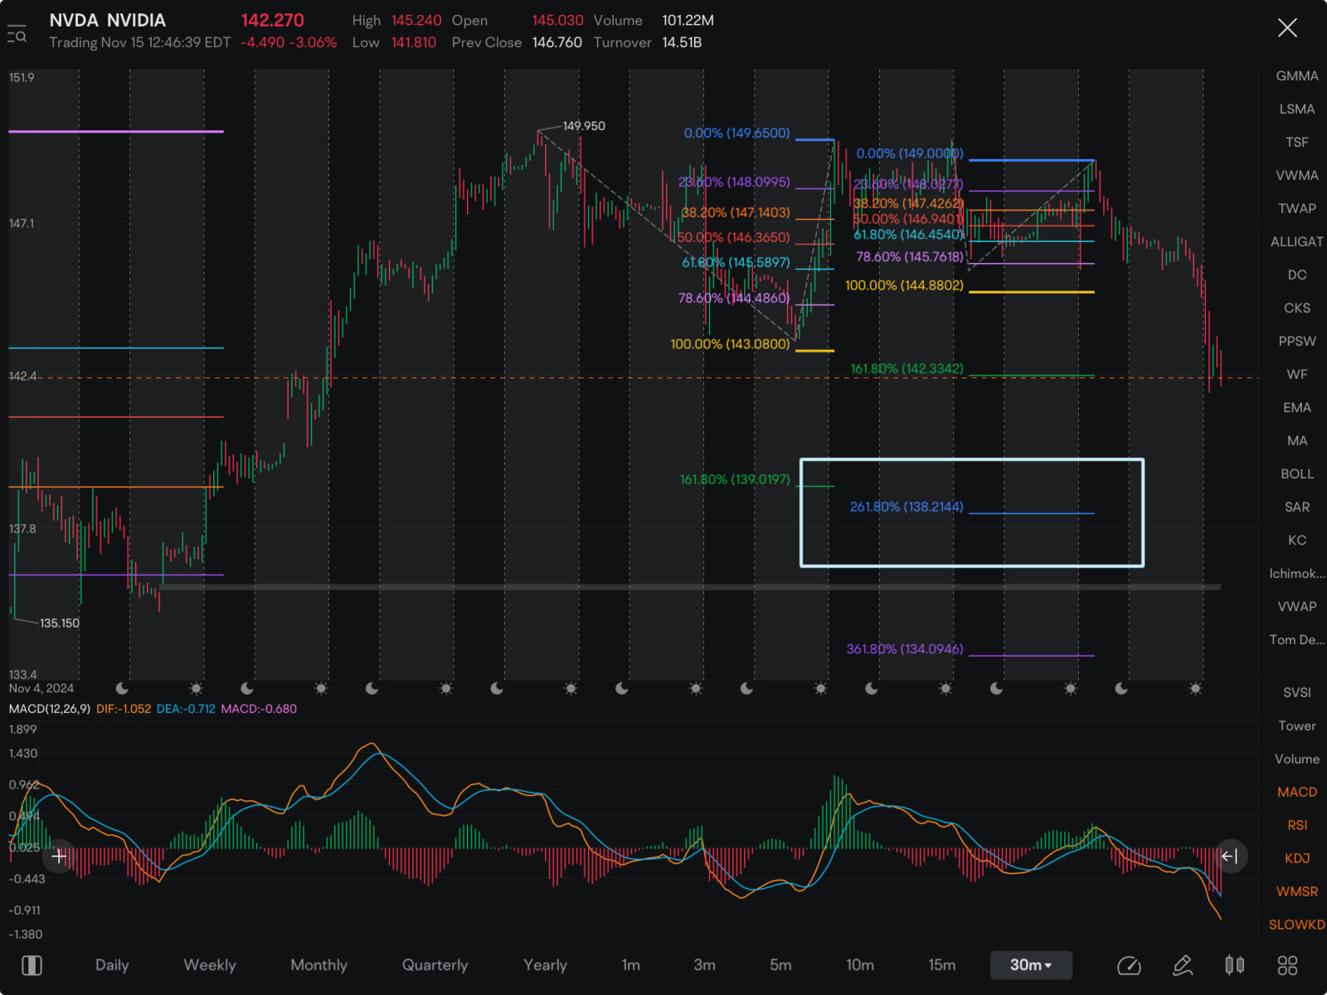Activate the drawing pencil tool

pyautogui.click(x=1183, y=965)
